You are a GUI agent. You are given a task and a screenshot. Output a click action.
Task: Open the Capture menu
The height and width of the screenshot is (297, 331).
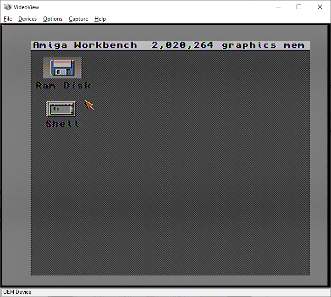click(x=78, y=19)
